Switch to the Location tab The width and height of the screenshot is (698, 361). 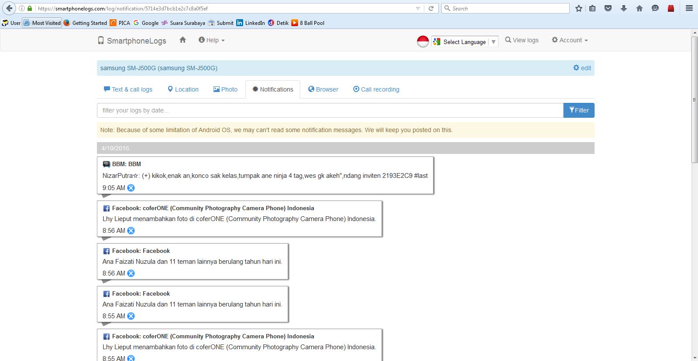[x=183, y=89]
